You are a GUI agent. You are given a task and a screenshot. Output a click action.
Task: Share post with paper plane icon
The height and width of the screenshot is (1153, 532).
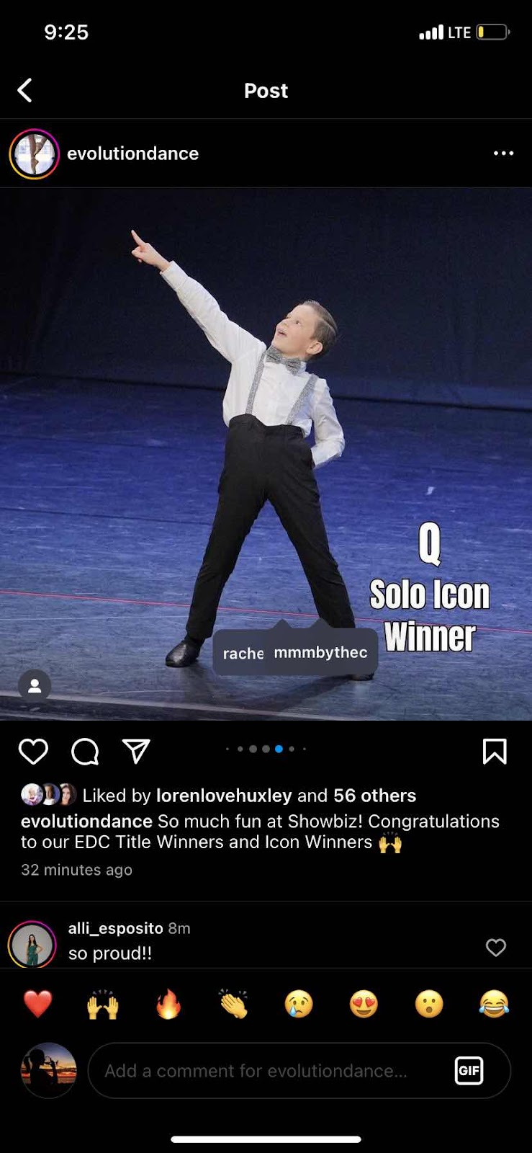[x=136, y=751]
